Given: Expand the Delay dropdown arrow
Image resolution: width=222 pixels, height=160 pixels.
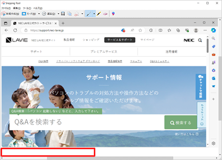Looking at the screenshot, I should point(58,14).
